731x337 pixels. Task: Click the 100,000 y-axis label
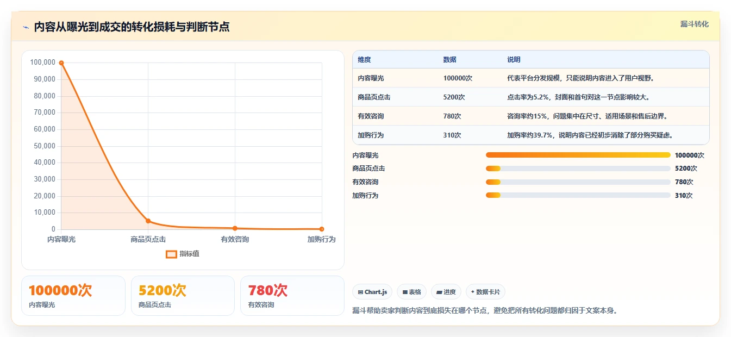click(43, 63)
